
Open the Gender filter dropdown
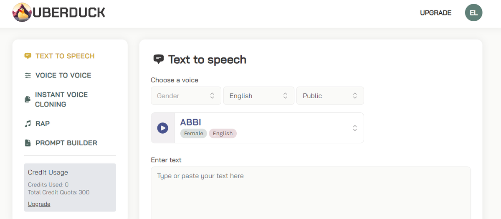pos(186,96)
